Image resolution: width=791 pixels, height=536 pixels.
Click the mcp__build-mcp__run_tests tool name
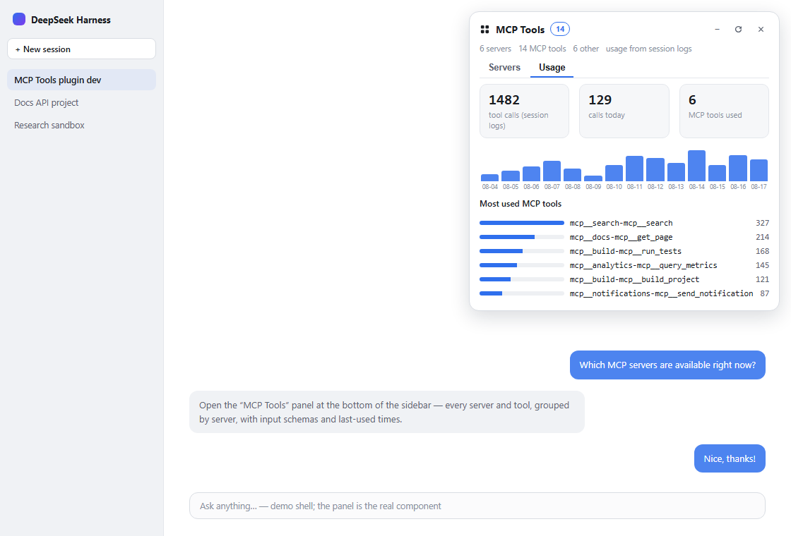(x=626, y=251)
